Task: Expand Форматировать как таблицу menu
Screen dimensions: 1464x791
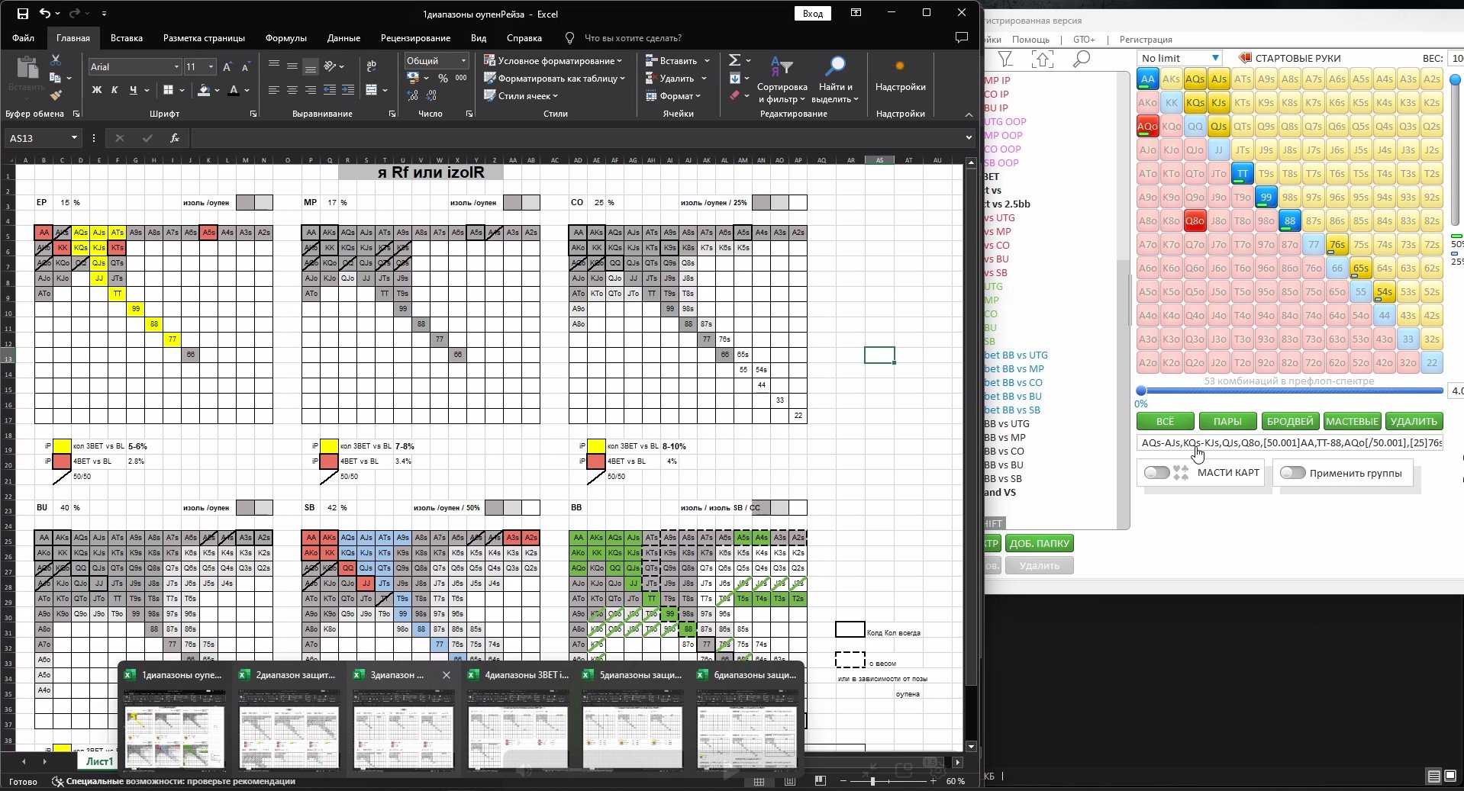Action: pyautogui.click(x=555, y=78)
